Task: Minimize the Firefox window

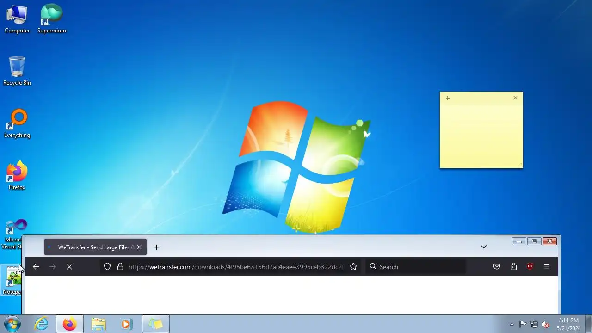Action: (519, 241)
